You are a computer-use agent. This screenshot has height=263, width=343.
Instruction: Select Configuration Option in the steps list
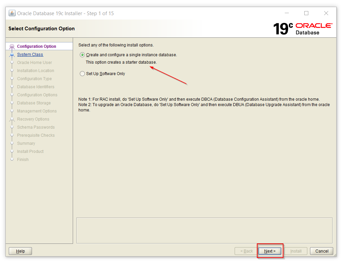click(36, 46)
